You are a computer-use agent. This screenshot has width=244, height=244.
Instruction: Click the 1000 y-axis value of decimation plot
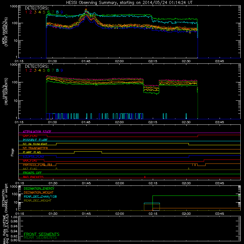[14, 186]
